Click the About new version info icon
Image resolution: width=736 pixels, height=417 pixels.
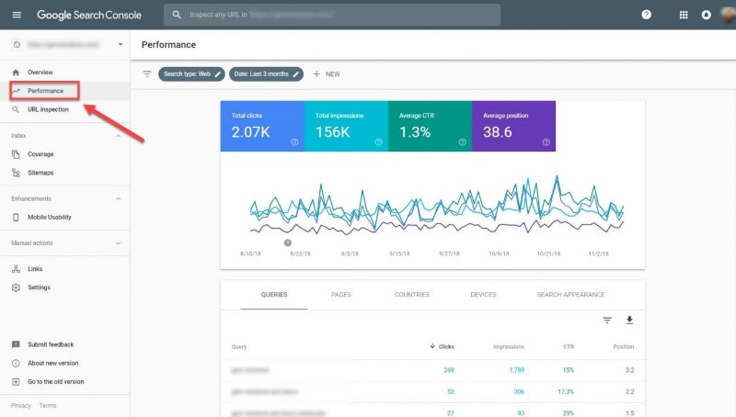point(16,363)
